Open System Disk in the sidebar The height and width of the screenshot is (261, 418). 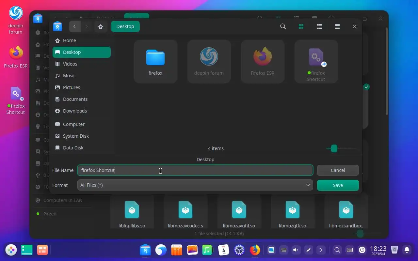click(82, 136)
